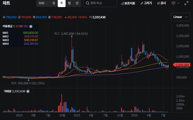Click MA2 value 556,175.00
This screenshot has width=193, height=120.
pos(31,36)
